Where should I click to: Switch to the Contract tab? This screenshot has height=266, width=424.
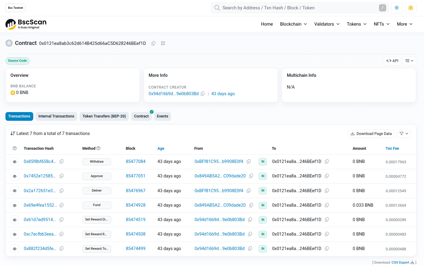(x=141, y=116)
